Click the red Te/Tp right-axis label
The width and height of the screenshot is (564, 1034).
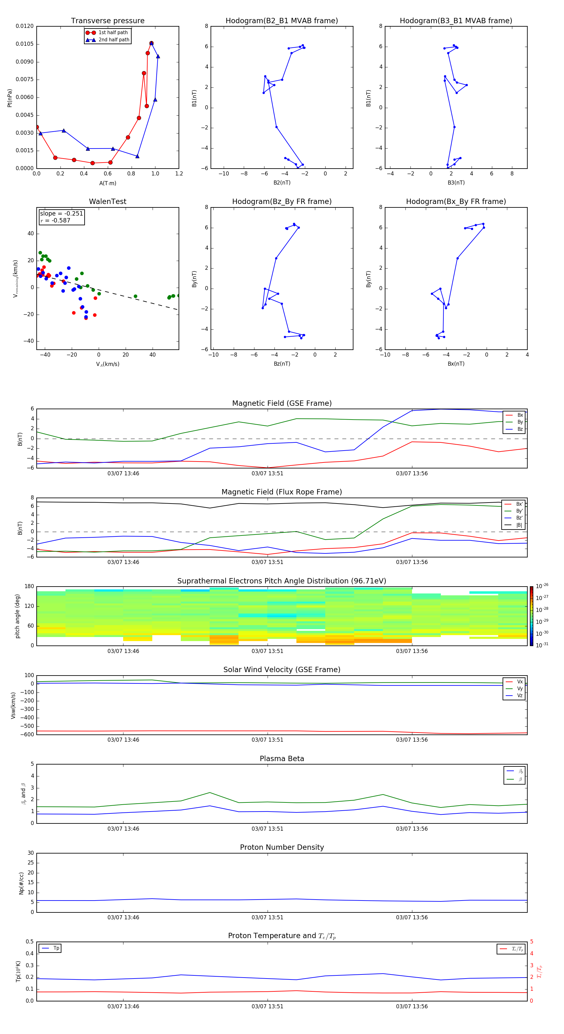pos(540,971)
